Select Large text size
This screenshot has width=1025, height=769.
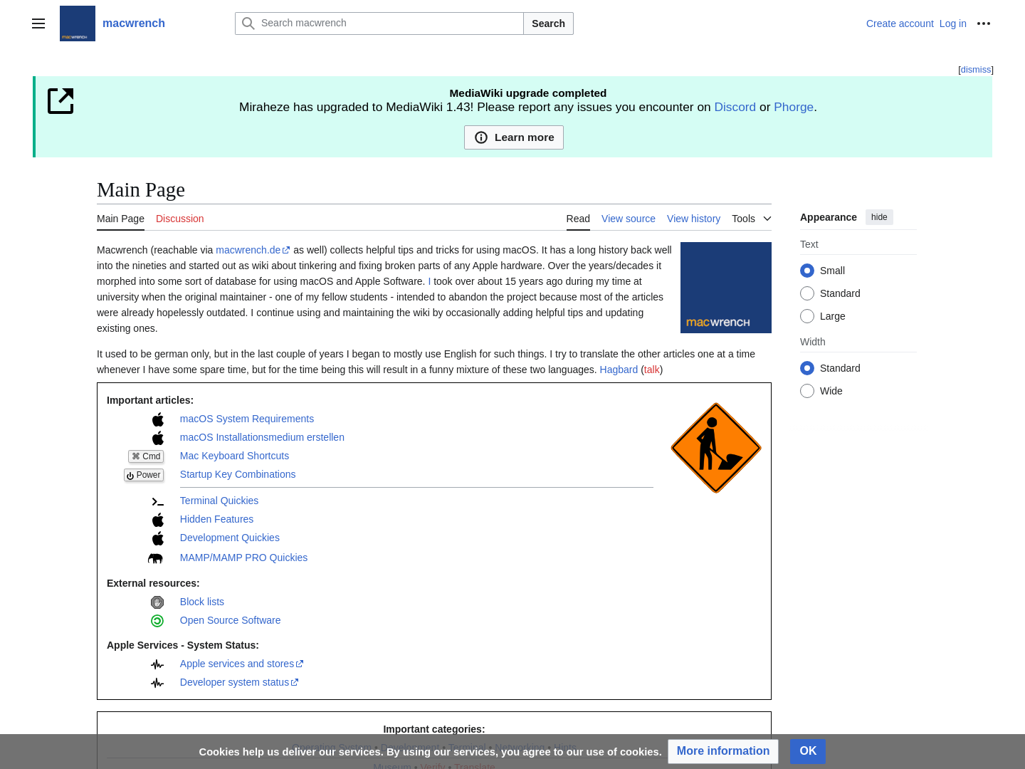pos(807,316)
